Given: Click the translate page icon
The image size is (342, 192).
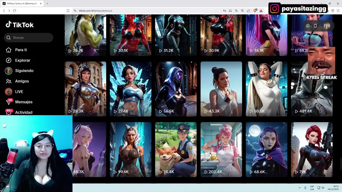Looking at the screenshot, I should 236,11.
